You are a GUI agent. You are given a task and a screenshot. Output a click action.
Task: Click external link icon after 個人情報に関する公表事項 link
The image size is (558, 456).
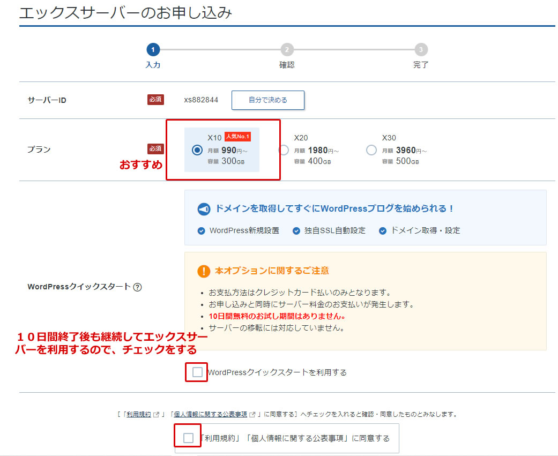[x=252, y=414]
